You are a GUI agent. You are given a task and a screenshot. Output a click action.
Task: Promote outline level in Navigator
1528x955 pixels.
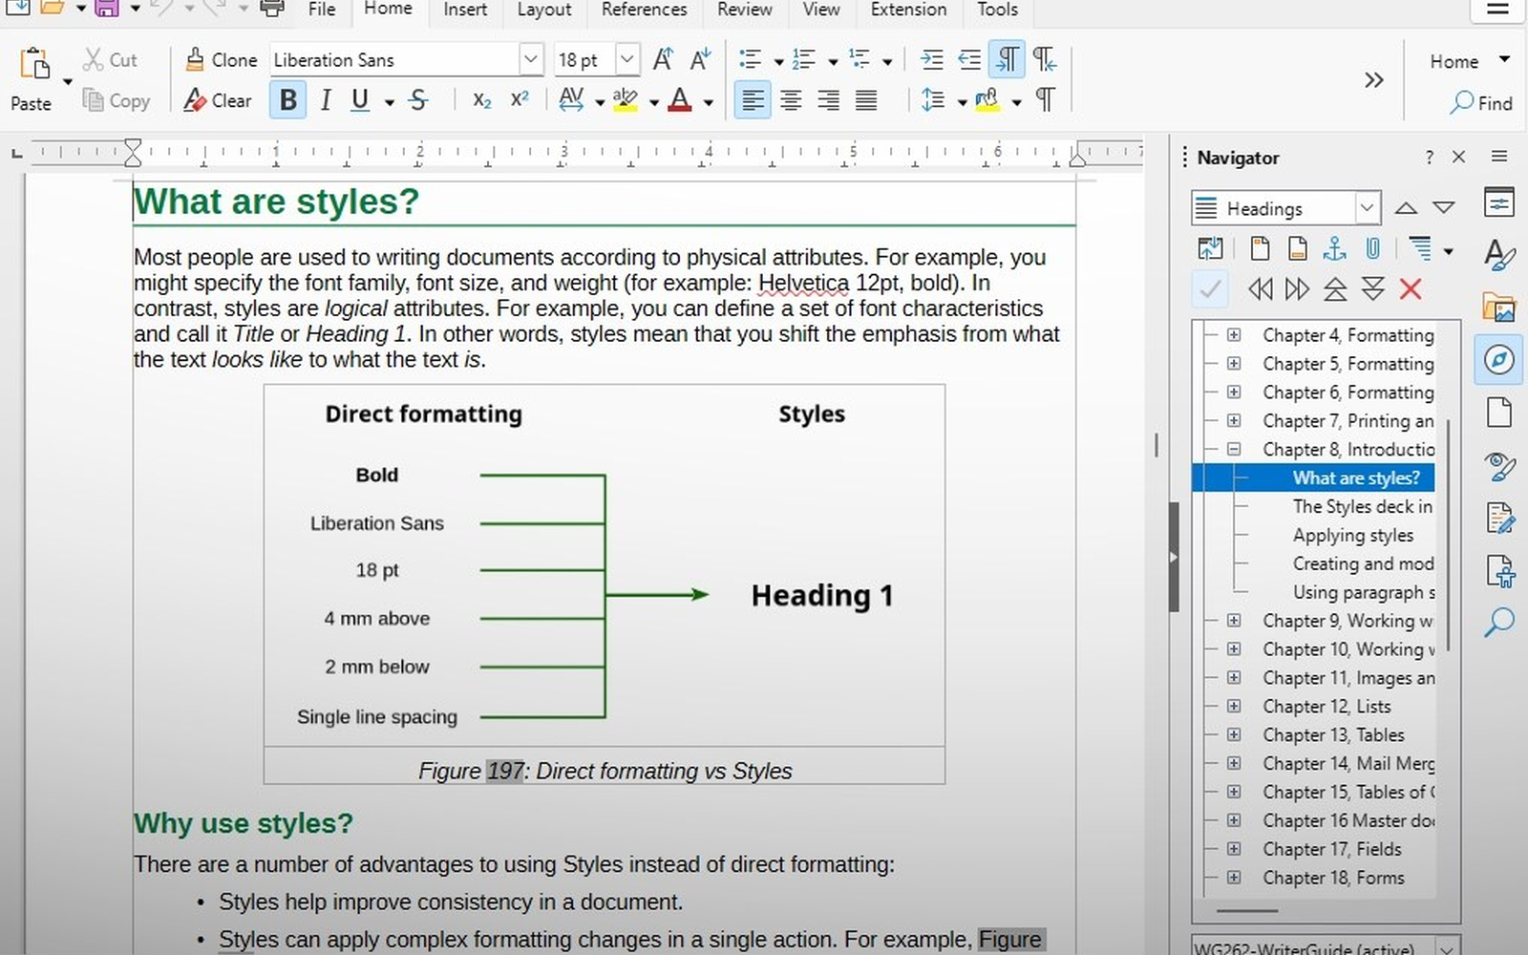pos(1260,289)
